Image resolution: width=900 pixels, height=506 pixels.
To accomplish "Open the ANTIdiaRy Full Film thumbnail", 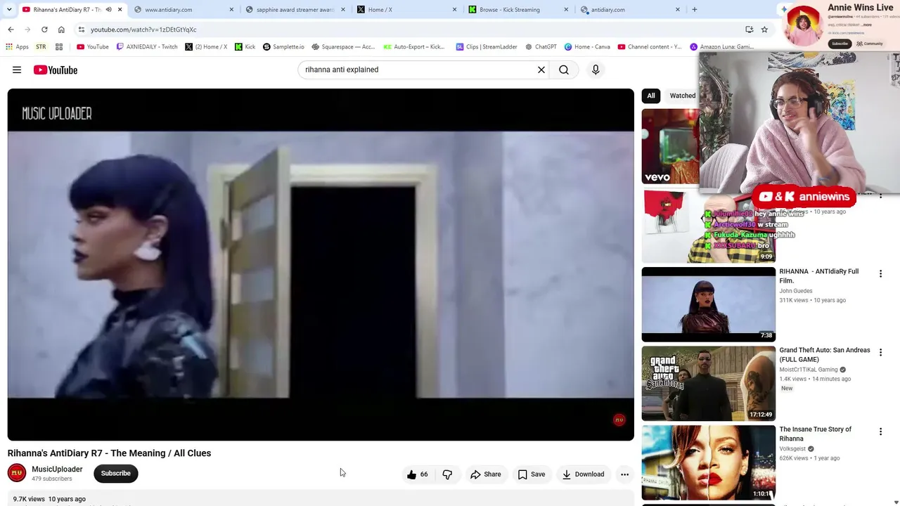I will (709, 304).
